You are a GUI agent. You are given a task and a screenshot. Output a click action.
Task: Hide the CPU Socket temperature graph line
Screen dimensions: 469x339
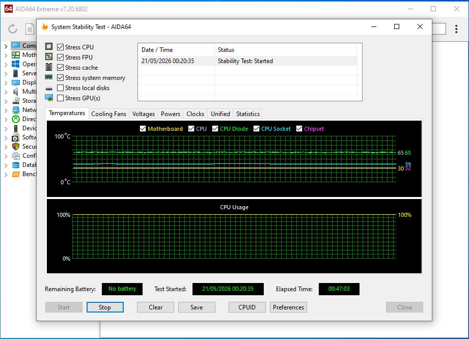click(256, 129)
